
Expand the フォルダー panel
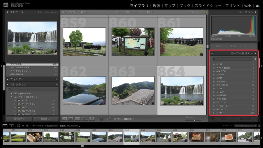(x=8, y=79)
